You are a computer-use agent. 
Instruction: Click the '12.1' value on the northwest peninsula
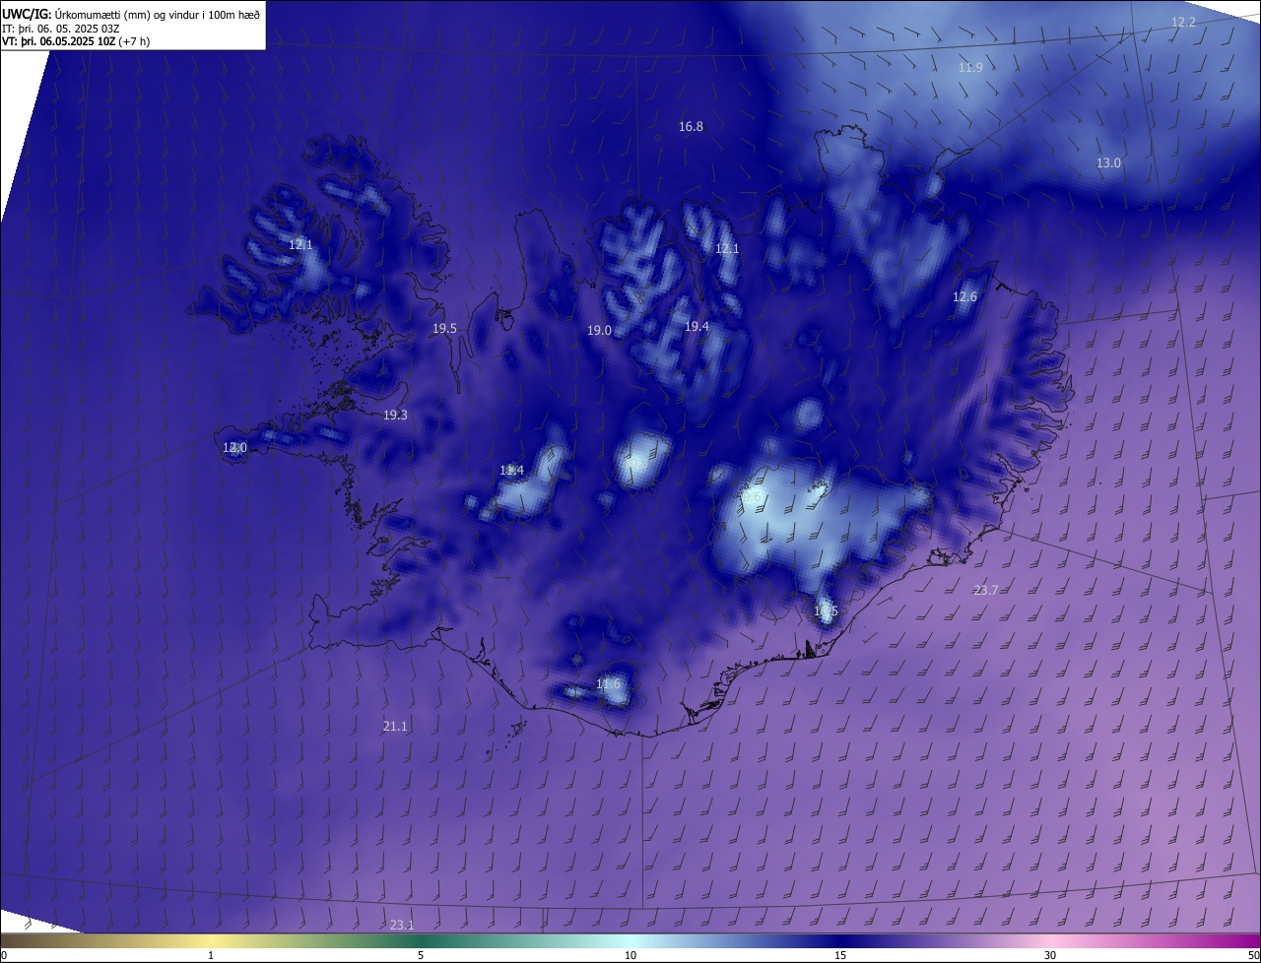300,244
